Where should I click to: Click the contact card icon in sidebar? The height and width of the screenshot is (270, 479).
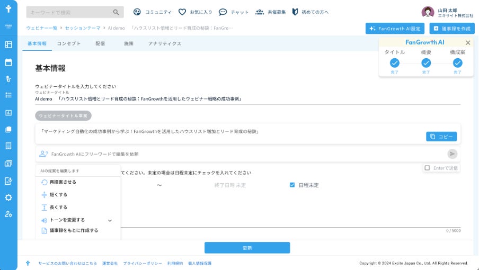tap(8, 164)
